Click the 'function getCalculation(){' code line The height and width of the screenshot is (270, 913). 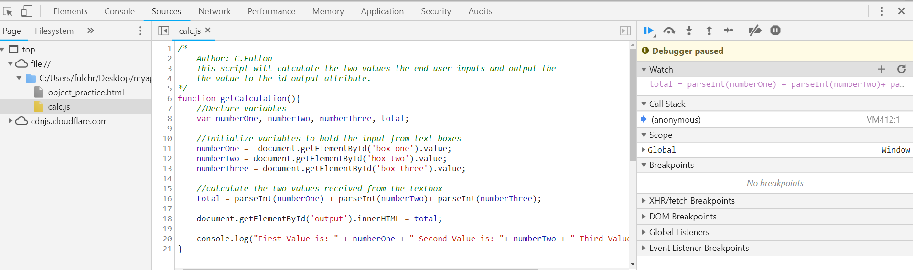pos(239,99)
